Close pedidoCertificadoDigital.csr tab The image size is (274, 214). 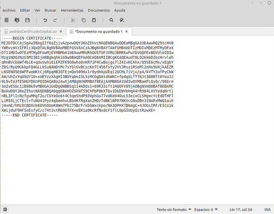tap(61, 31)
